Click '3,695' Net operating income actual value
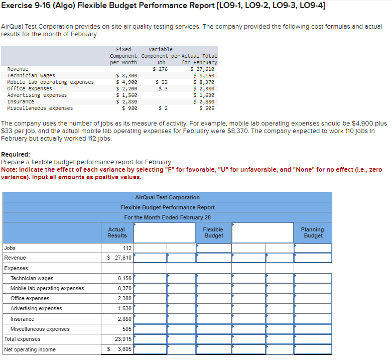392x364 pixels. [x=124, y=349]
